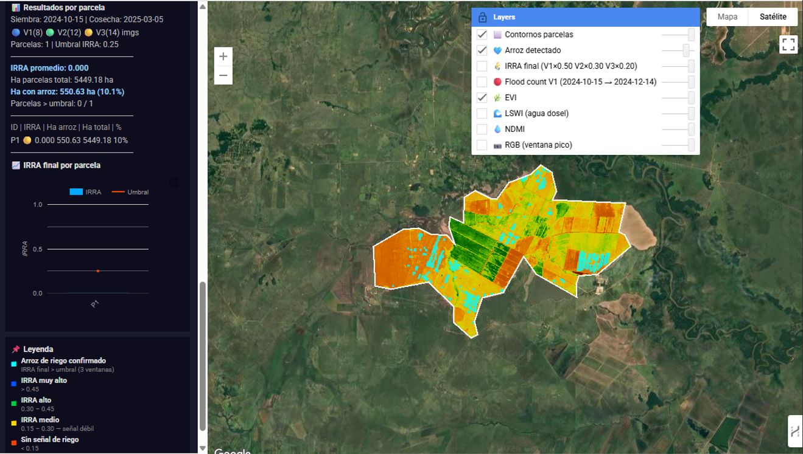
Task: Select the Satélite map type
Action: click(x=773, y=17)
